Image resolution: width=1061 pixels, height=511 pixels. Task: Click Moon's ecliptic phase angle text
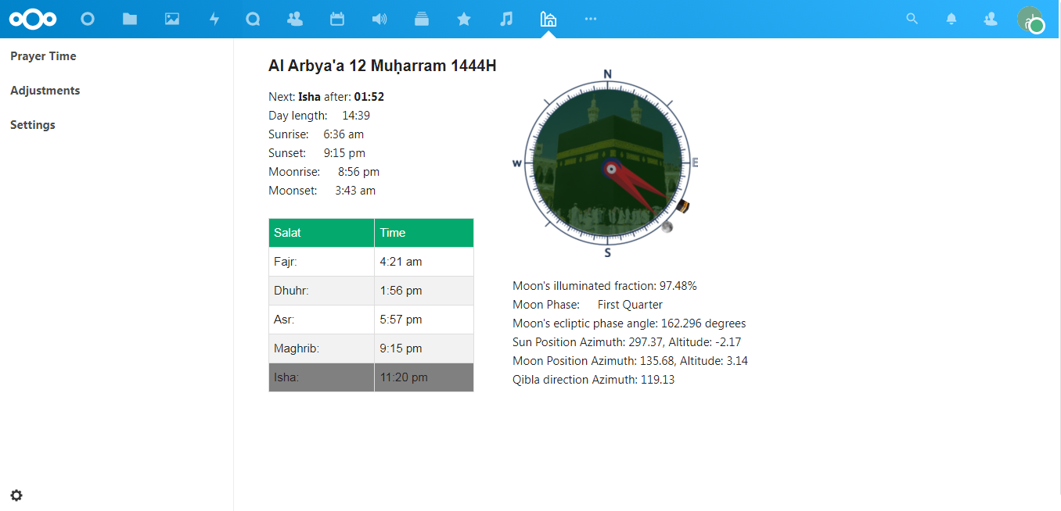[629, 323]
